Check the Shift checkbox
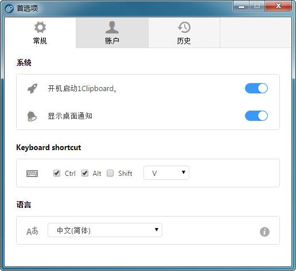Screen dimensions: 296x271 click(110, 173)
